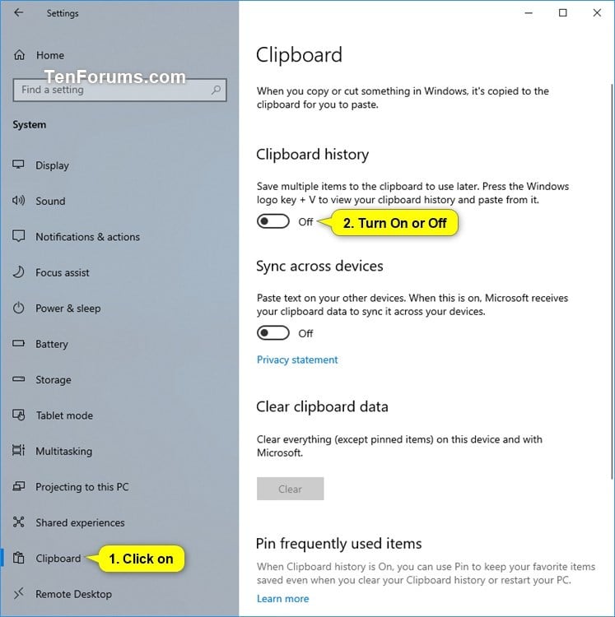Image resolution: width=615 pixels, height=617 pixels.
Task: Click the Shared experiences icon
Action: (18, 522)
